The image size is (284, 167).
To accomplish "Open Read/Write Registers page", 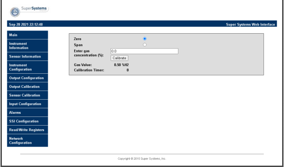I will (27, 130).
